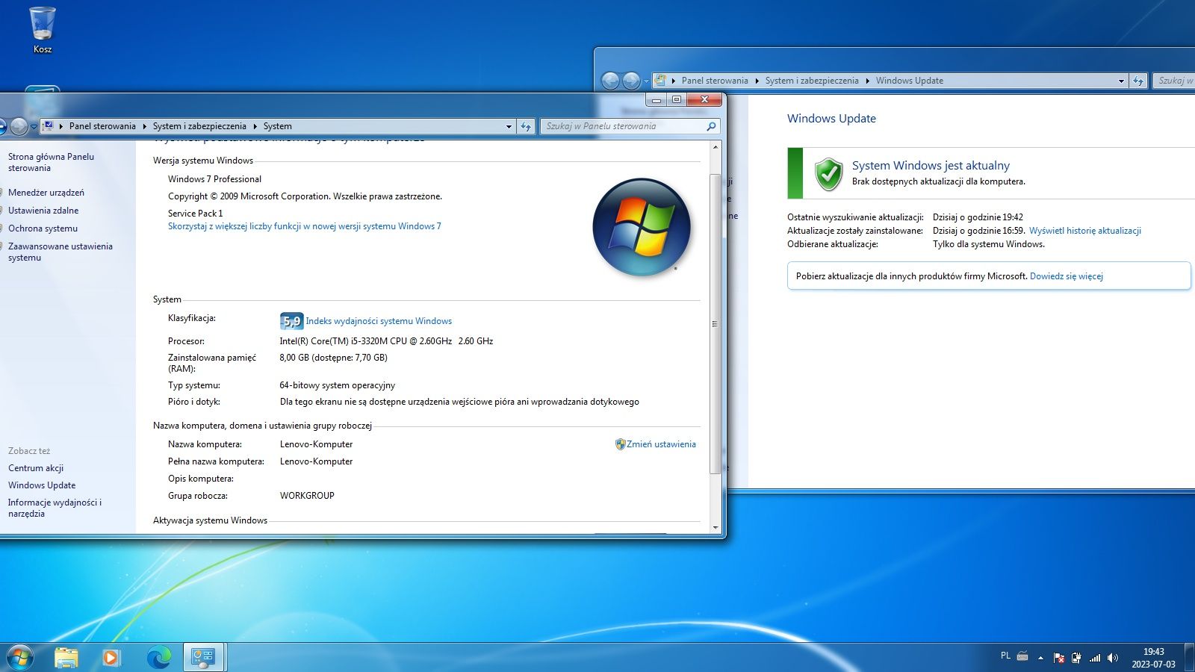Click the 5,9 performance index badge
The image size is (1195, 672).
291,321
